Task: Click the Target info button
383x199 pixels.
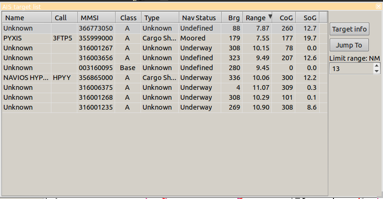Action: [x=349, y=29]
